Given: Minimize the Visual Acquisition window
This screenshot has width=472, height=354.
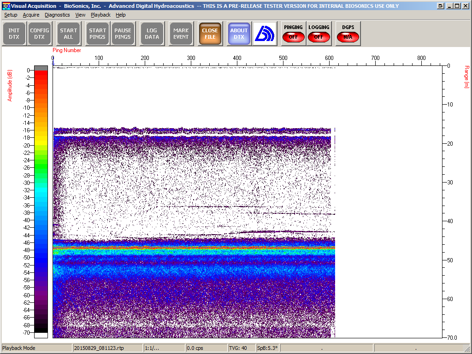Looking at the screenshot, I should coord(450,6).
